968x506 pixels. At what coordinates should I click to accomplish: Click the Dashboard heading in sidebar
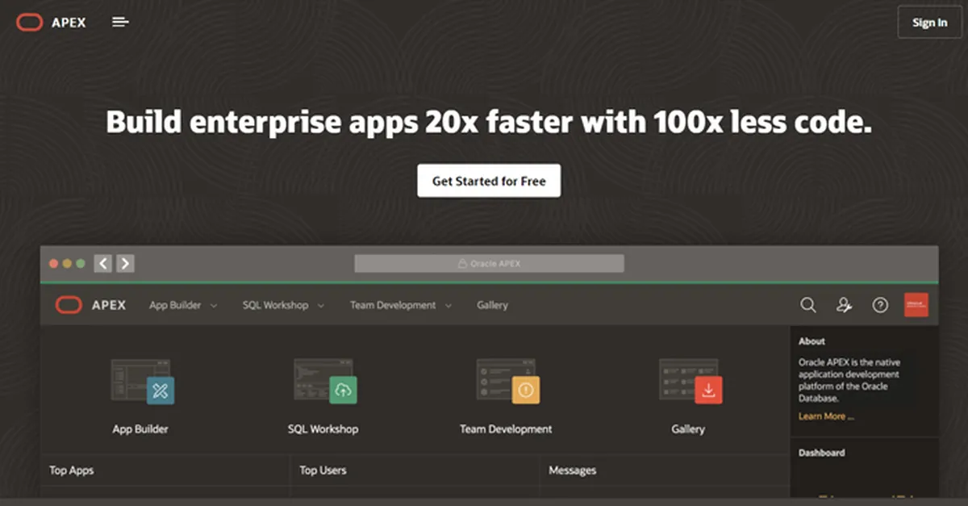pyautogui.click(x=822, y=454)
